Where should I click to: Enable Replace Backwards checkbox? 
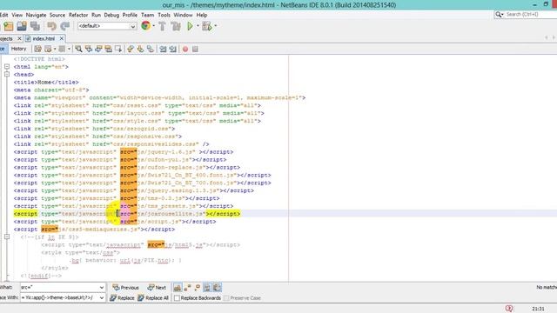(x=177, y=298)
